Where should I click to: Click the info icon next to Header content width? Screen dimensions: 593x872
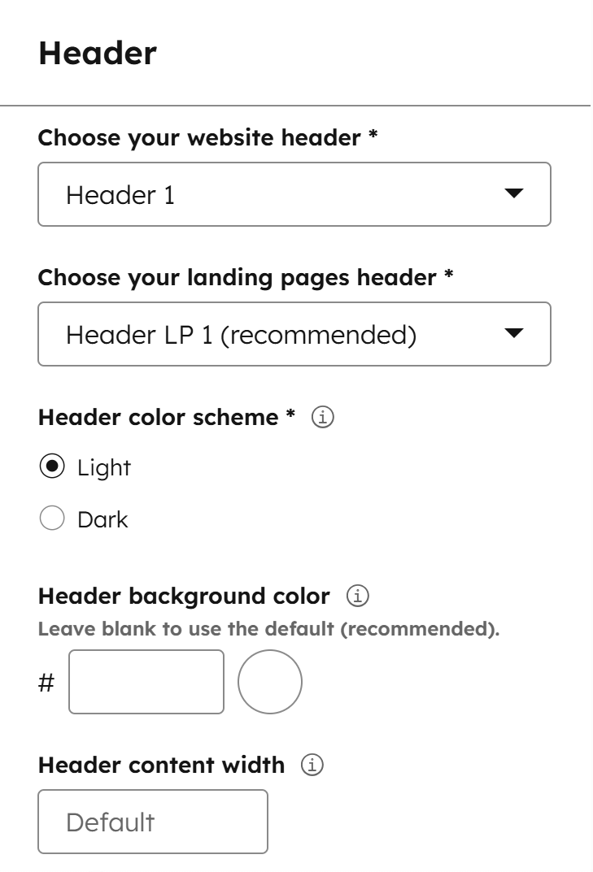(314, 765)
